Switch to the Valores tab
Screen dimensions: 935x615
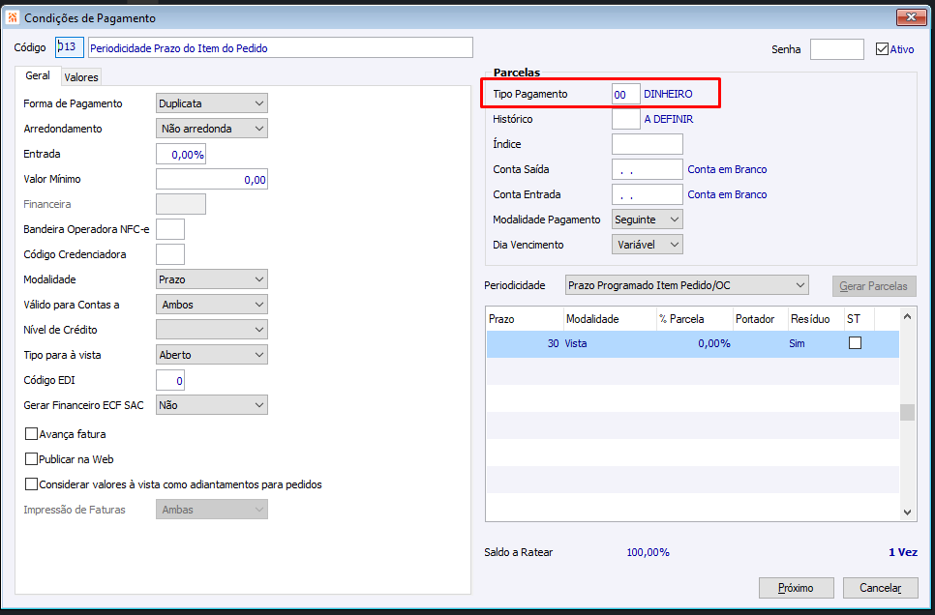[x=81, y=77]
